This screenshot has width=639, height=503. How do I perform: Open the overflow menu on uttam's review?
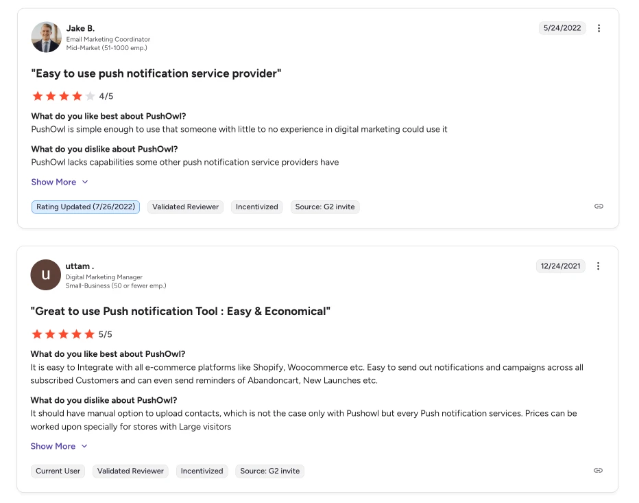coord(599,266)
